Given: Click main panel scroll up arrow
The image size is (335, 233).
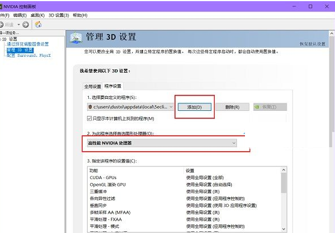Looking at the screenshot, I should coord(332,34).
